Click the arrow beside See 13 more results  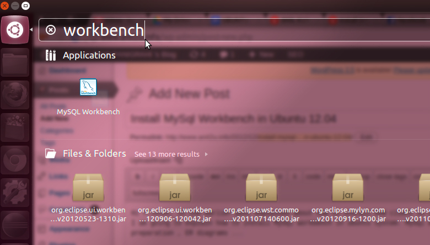(x=206, y=154)
